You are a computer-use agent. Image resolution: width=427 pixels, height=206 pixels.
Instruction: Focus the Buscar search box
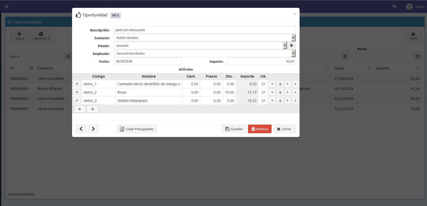point(36,56)
